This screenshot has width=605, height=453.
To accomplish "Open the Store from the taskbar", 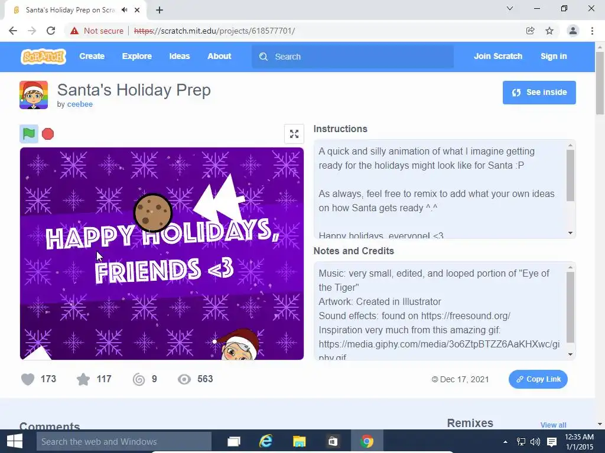I will tap(333, 441).
